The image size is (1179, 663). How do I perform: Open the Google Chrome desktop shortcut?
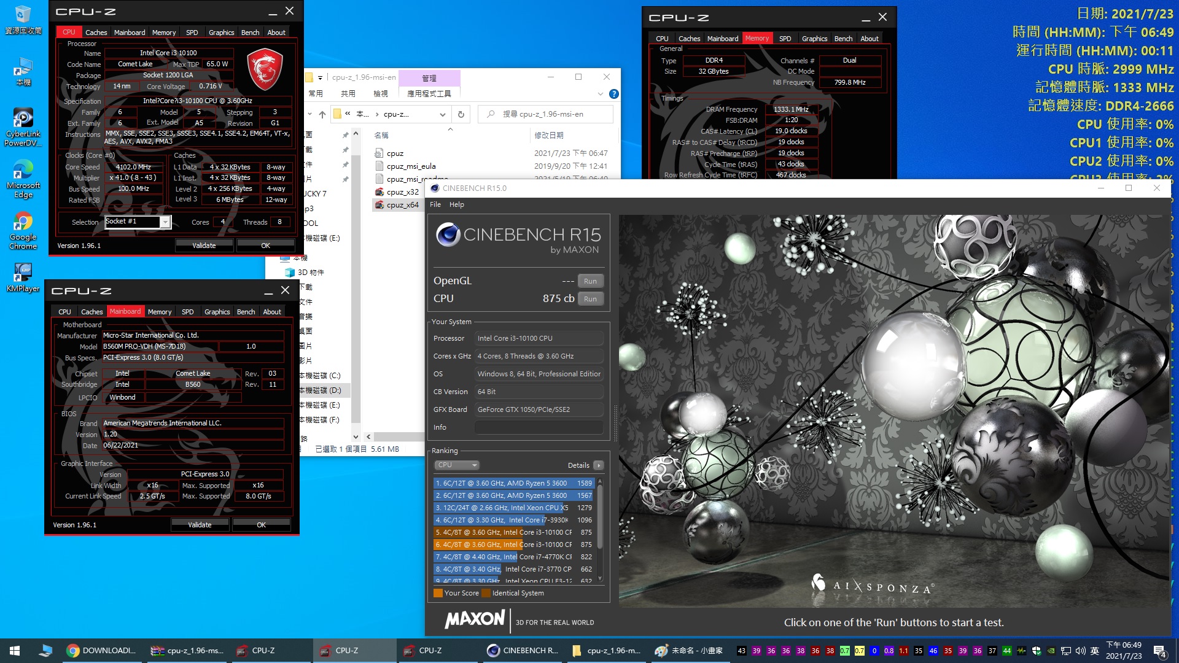pyautogui.click(x=23, y=231)
